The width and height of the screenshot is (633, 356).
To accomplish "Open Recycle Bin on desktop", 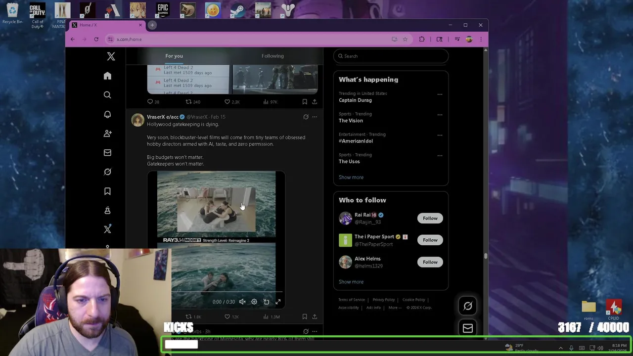I will pyautogui.click(x=12, y=14).
